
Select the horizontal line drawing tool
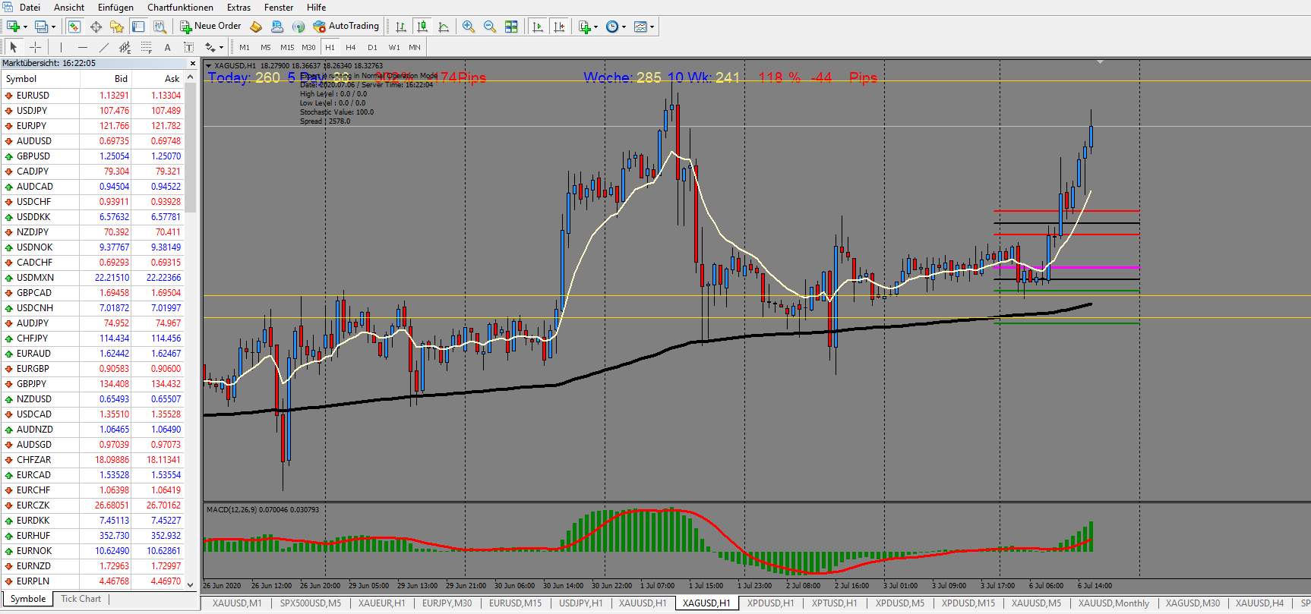[83, 47]
